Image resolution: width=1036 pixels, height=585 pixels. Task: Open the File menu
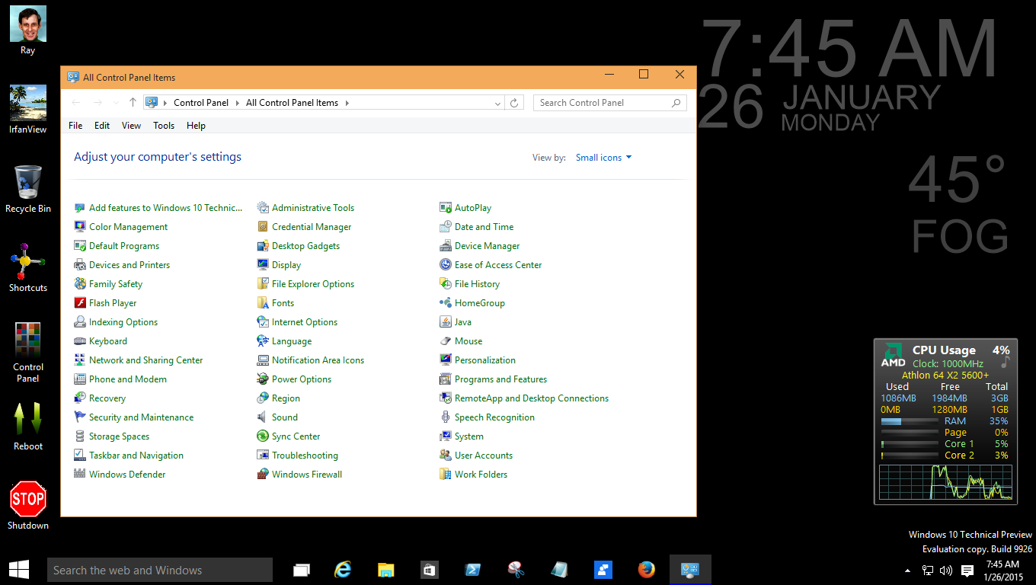tap(75, 126)
